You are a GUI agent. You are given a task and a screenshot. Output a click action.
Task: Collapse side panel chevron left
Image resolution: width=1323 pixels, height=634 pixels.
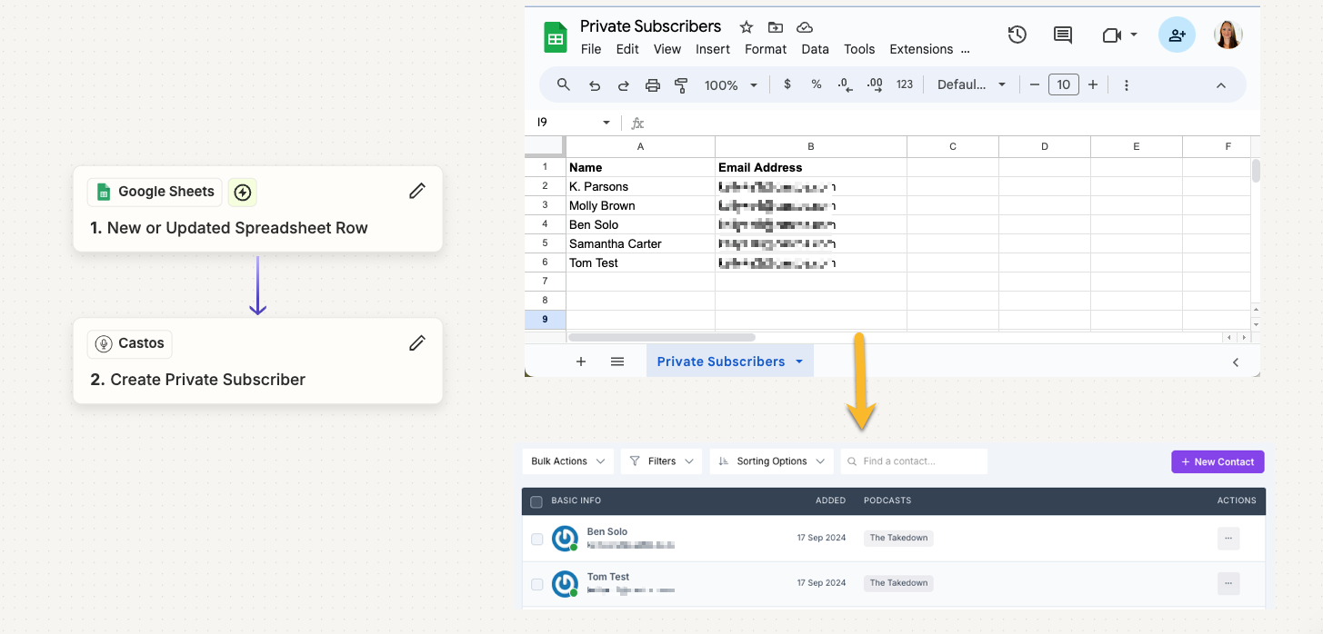click(x=1236, y=362)
